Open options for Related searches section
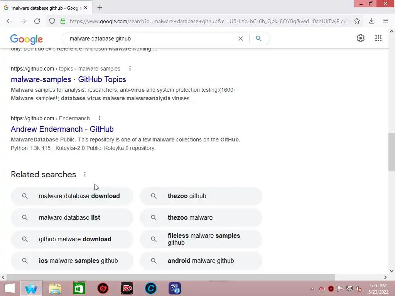The image size is (395, 296). coord(85,174)
